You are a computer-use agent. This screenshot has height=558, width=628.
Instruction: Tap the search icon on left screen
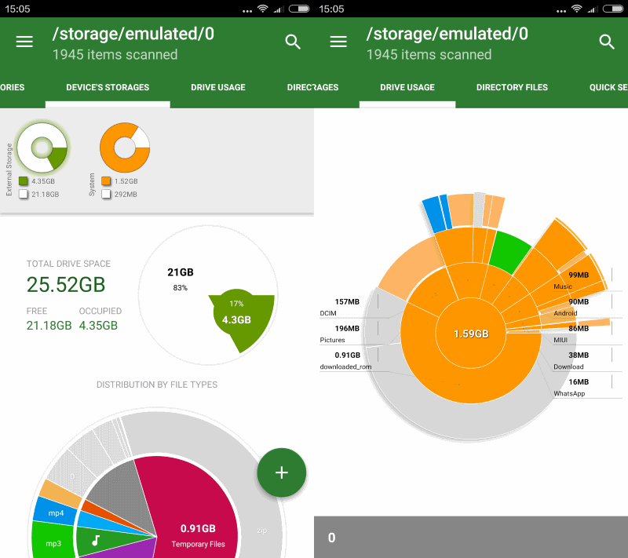[293, 42]
